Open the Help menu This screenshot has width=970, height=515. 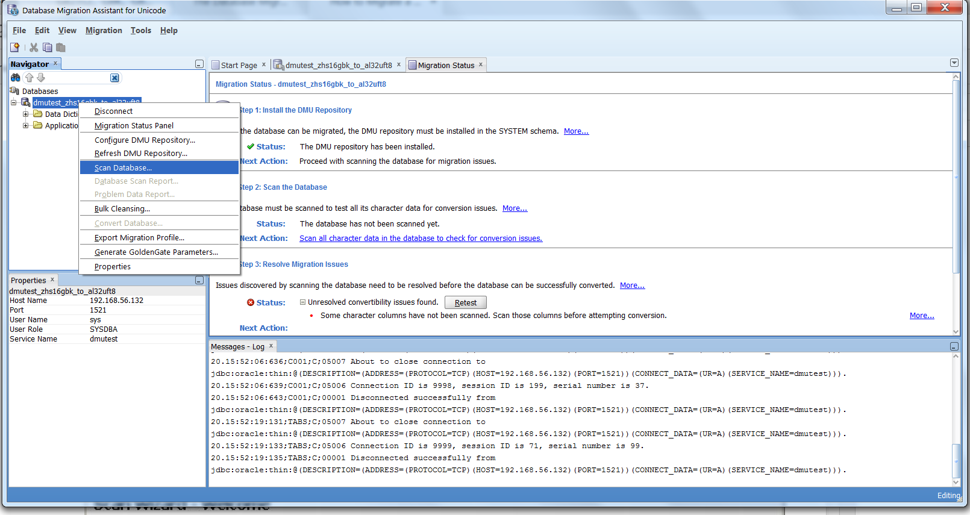(x=169, y=30)
